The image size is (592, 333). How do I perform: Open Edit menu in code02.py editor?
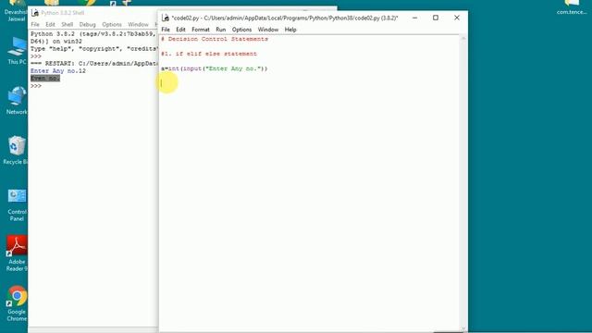(x=180, y=30)
